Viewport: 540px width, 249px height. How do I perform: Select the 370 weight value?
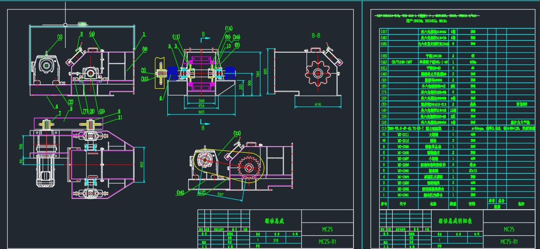coord(276,240)
